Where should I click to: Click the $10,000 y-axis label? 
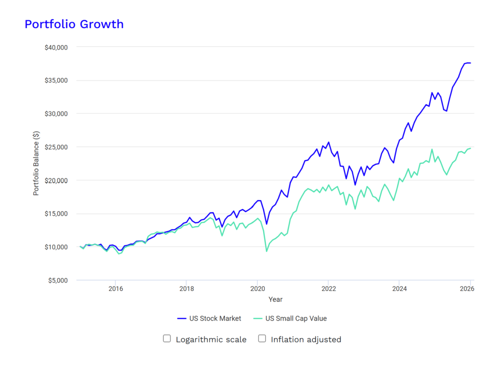point(56,247)
